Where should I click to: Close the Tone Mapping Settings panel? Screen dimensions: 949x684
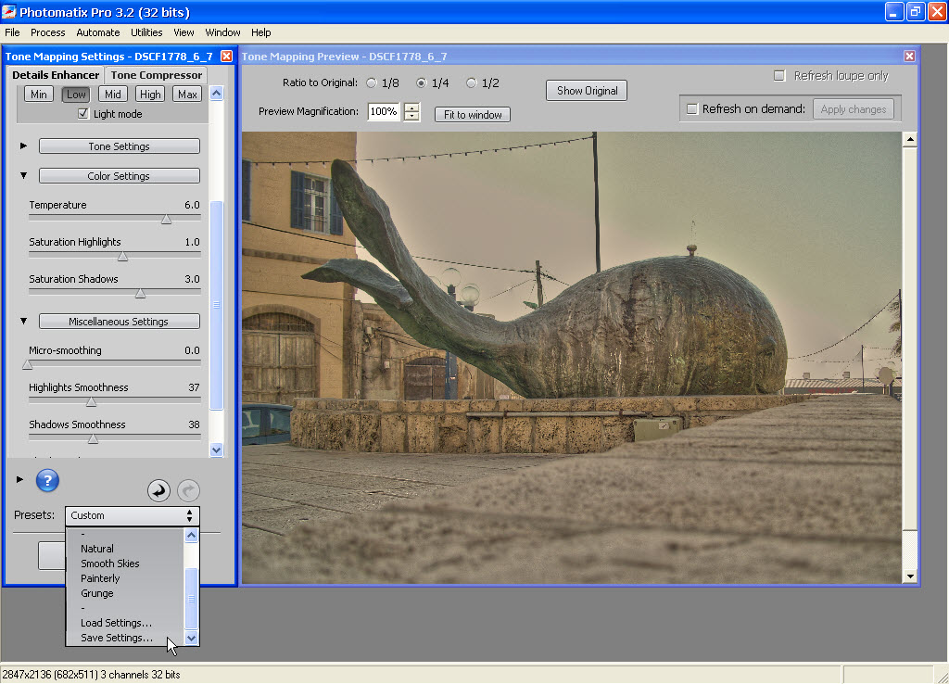(226, 57)
